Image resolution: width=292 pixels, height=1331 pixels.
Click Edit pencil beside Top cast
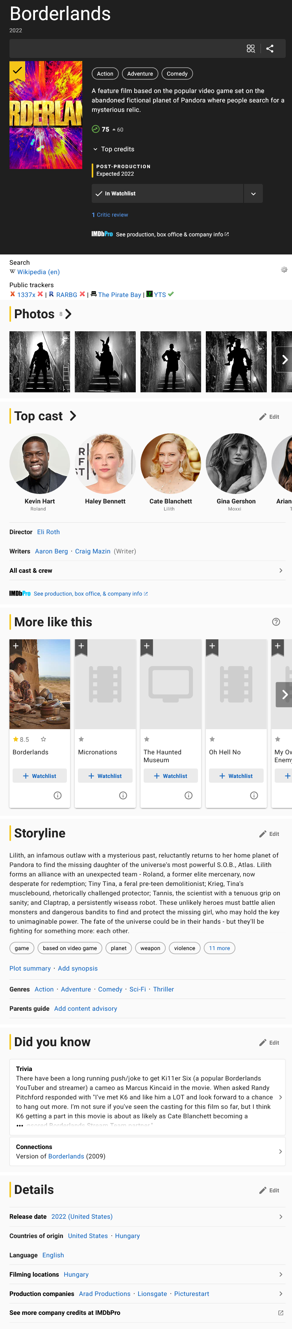pos(269,417)
